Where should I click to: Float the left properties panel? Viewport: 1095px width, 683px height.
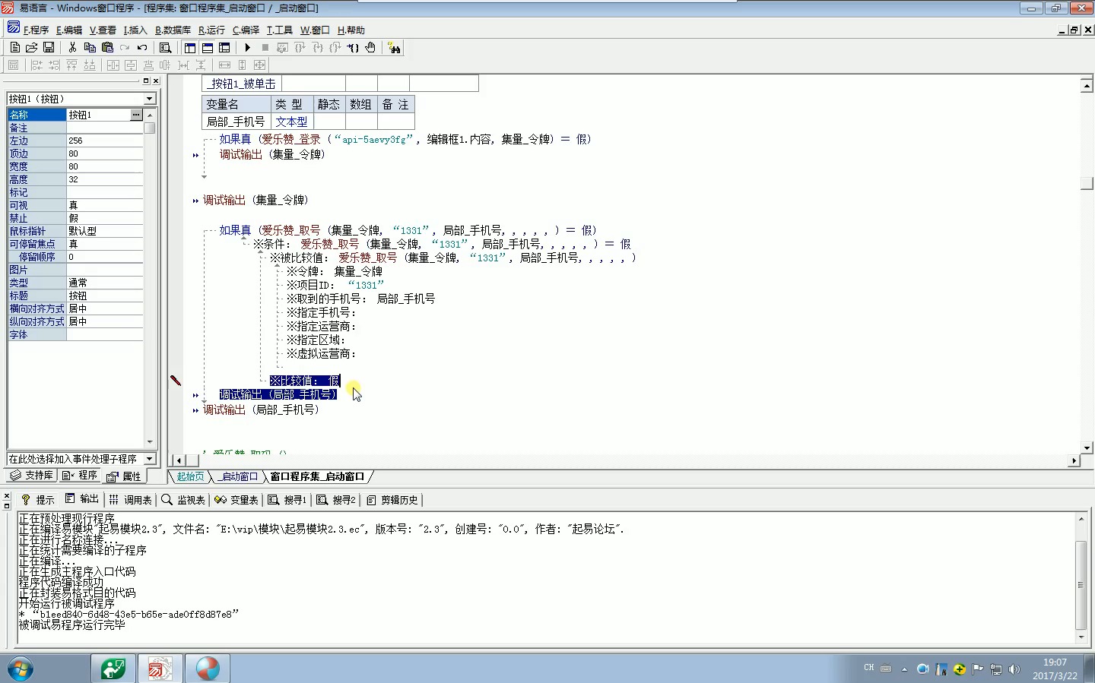[x=146, y=81]
